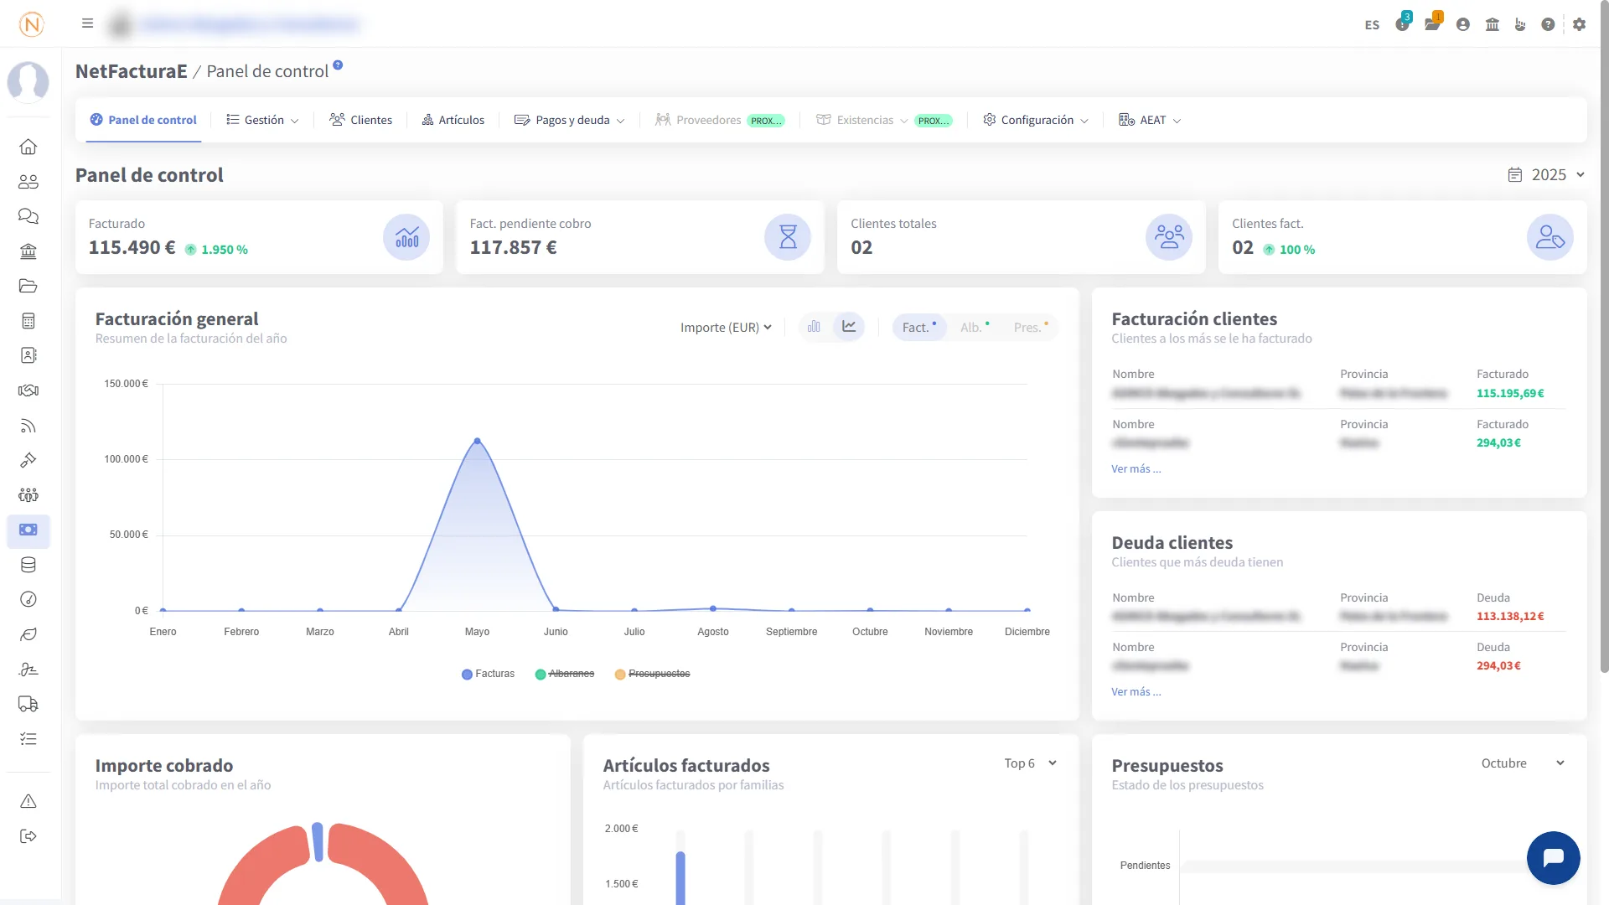Toggle the Pres. series filter
Viewport: 1609px width, 905px height.
click(x=1030, y=328)
